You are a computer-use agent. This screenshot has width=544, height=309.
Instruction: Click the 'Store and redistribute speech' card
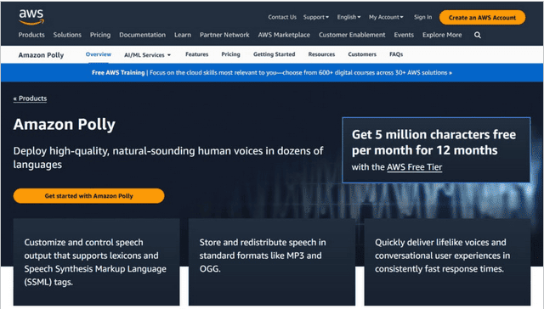(x=272, y=262)
